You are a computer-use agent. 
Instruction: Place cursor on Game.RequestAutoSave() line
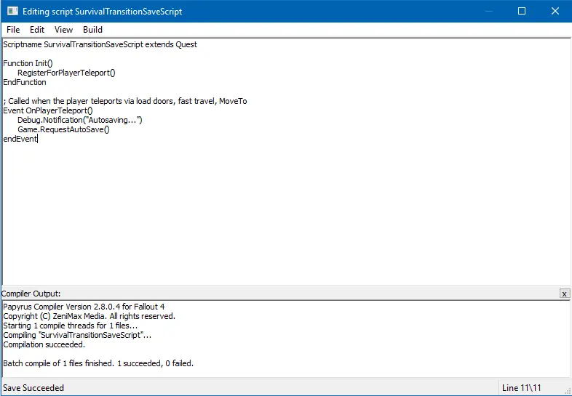point(63,129)
